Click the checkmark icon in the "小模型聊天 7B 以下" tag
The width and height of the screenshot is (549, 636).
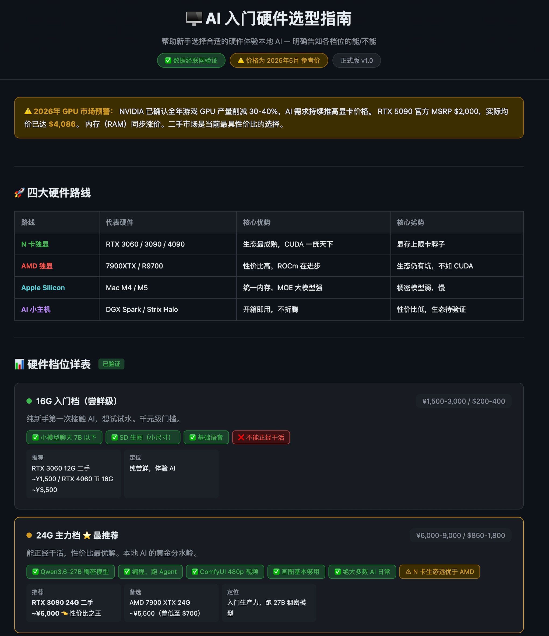[35, 437]
